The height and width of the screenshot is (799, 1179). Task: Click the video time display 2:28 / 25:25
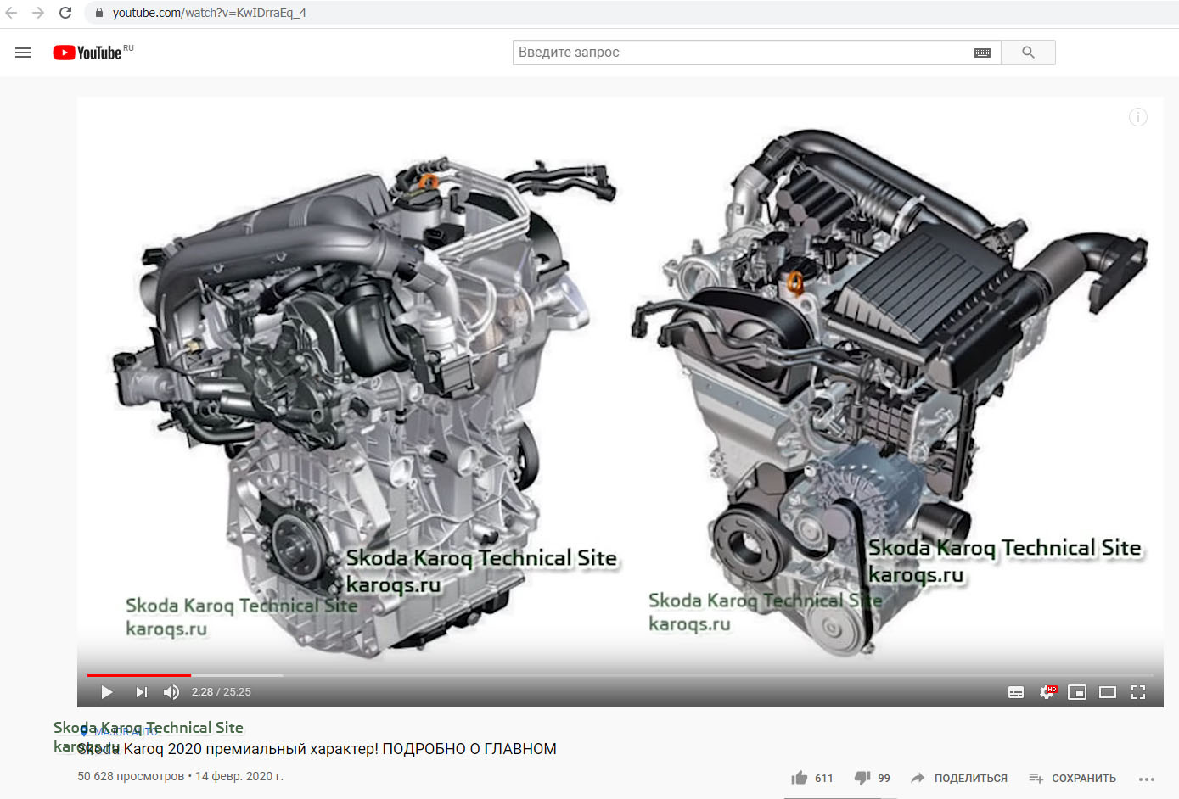coord(221,692)
